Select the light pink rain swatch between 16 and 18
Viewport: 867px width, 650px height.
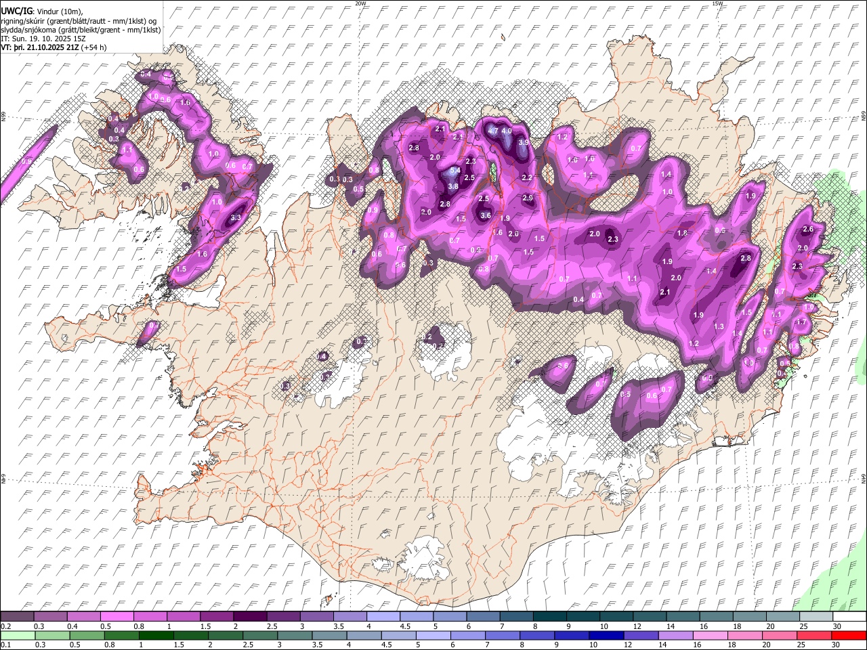pos(710,635)
